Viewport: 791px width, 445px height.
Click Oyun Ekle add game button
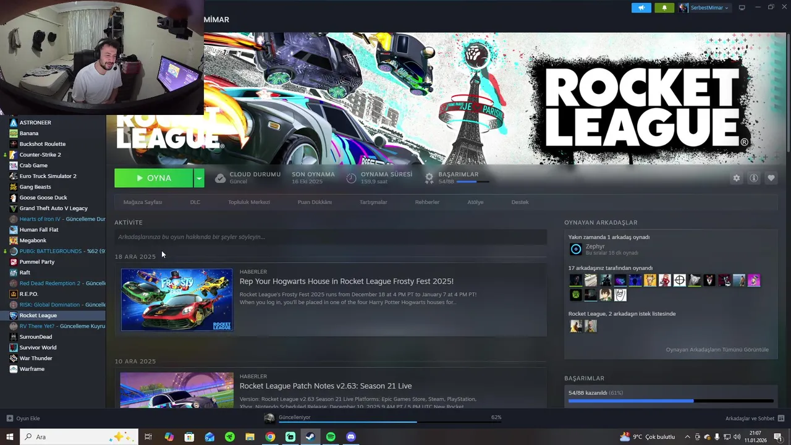[x=23, y=418]
